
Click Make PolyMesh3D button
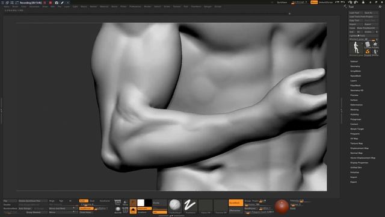tap(367, 28)
